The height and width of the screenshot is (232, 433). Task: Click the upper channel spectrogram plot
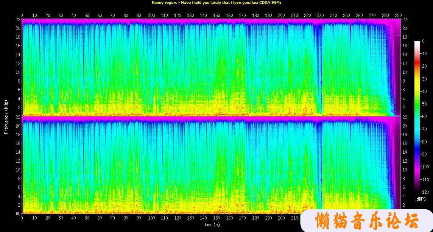coord(211,67)
